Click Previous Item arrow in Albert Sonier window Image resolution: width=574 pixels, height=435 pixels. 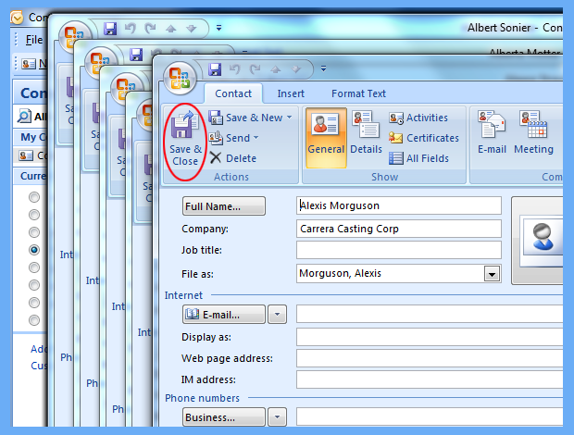pos(170,28)
